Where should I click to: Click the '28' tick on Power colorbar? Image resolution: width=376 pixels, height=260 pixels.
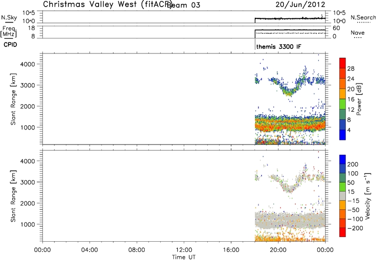pyautogui.click(x=351, y=69)
